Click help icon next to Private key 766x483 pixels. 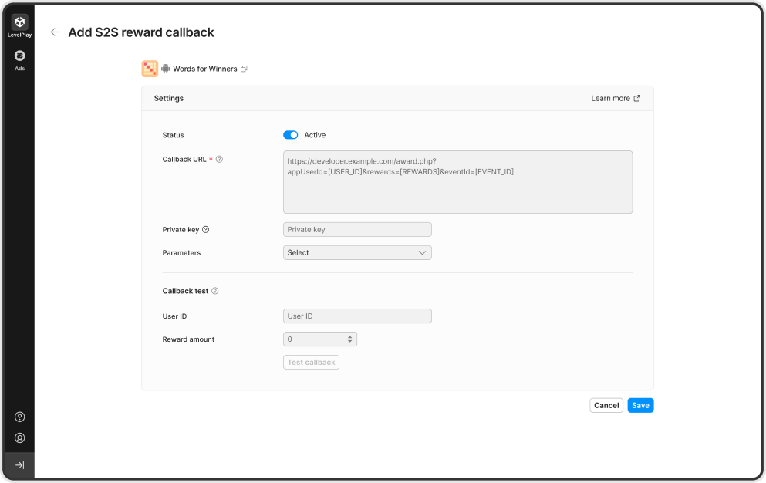pyautogui.click(x=206, y=230)
